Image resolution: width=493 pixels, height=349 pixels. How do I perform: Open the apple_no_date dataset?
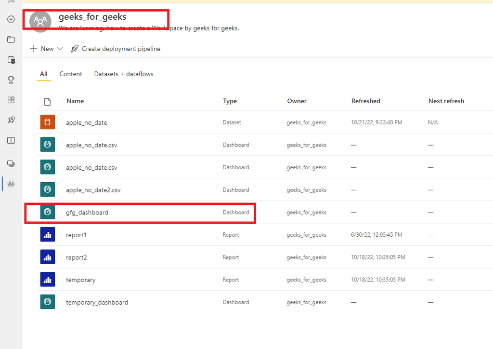click(87, 123)
